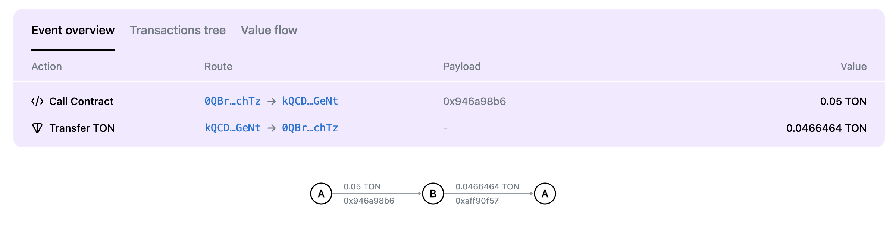
Task: Click the 0.05 TON value in Call Contract row
Action: (843, 101)
